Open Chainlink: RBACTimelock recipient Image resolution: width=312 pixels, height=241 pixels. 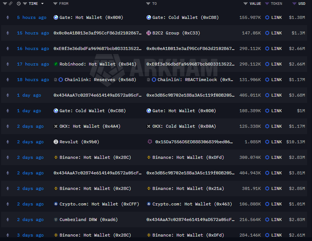(x=195, y=80)
